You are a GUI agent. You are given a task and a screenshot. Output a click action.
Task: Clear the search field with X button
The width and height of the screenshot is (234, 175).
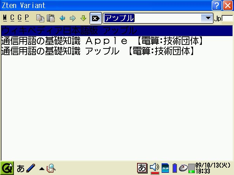coord(96,18)
